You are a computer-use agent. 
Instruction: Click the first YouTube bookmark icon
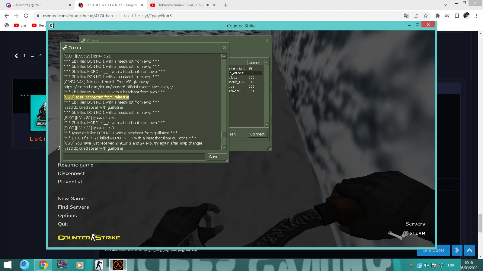(x=16, y=25)
